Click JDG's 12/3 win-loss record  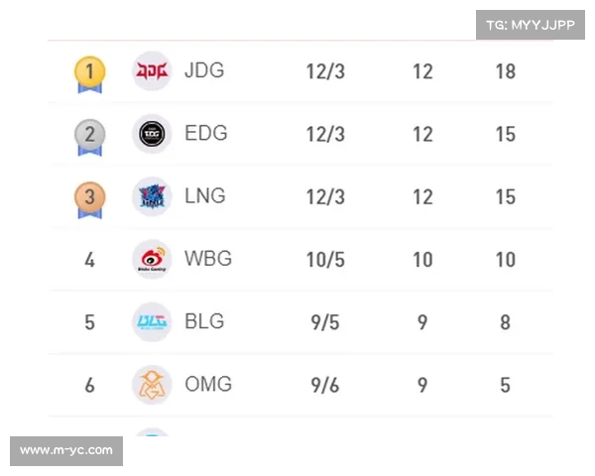pos(325,71)
